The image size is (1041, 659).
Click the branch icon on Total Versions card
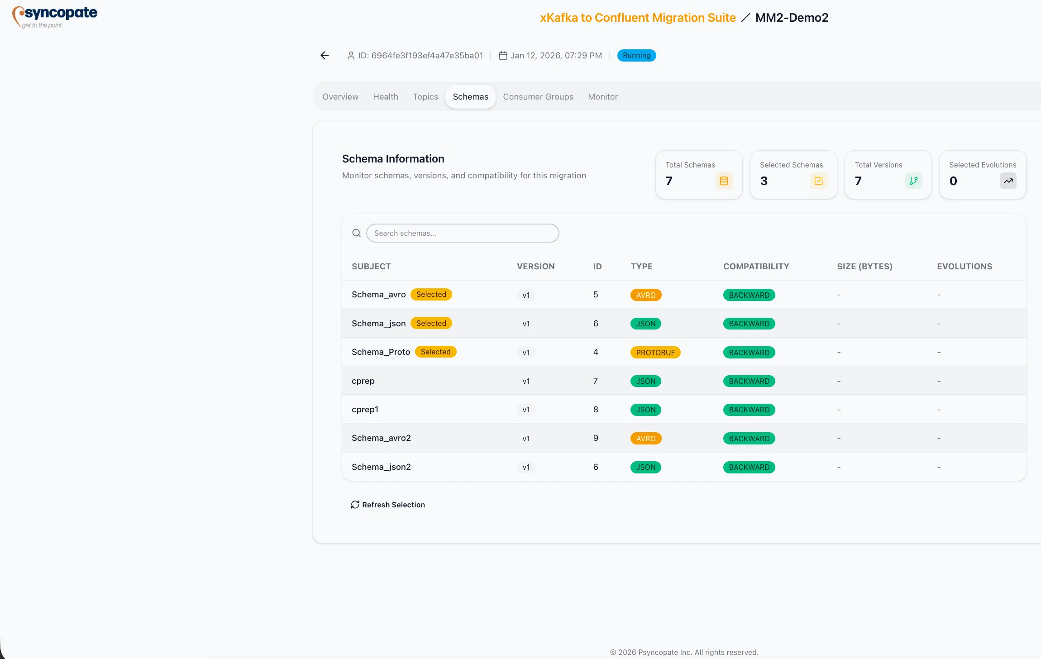[x=913, y=181]
